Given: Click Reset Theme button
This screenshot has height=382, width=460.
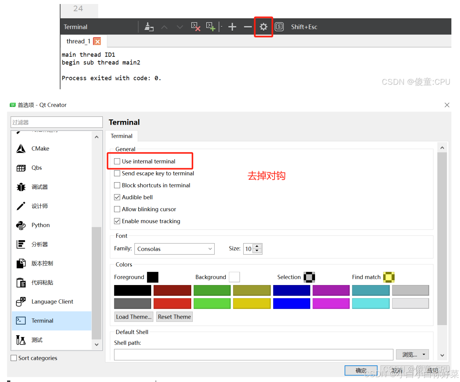Looking at the screenshot, I should (174, 317).
